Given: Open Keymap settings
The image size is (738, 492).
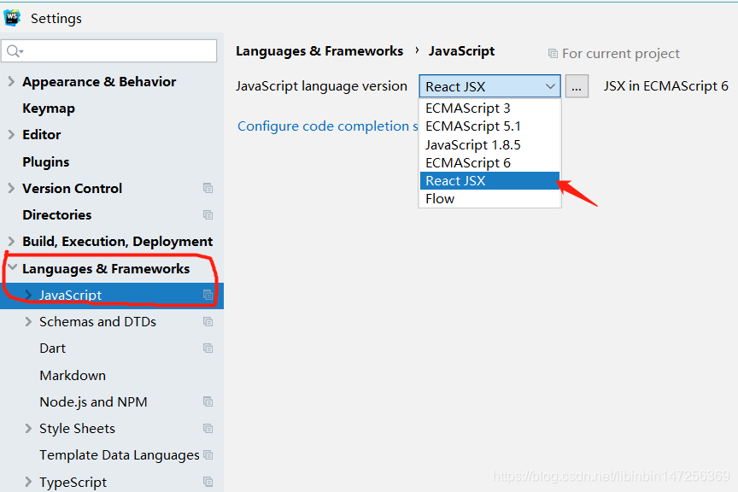Looking at the screenshot, I should (49, 108).
